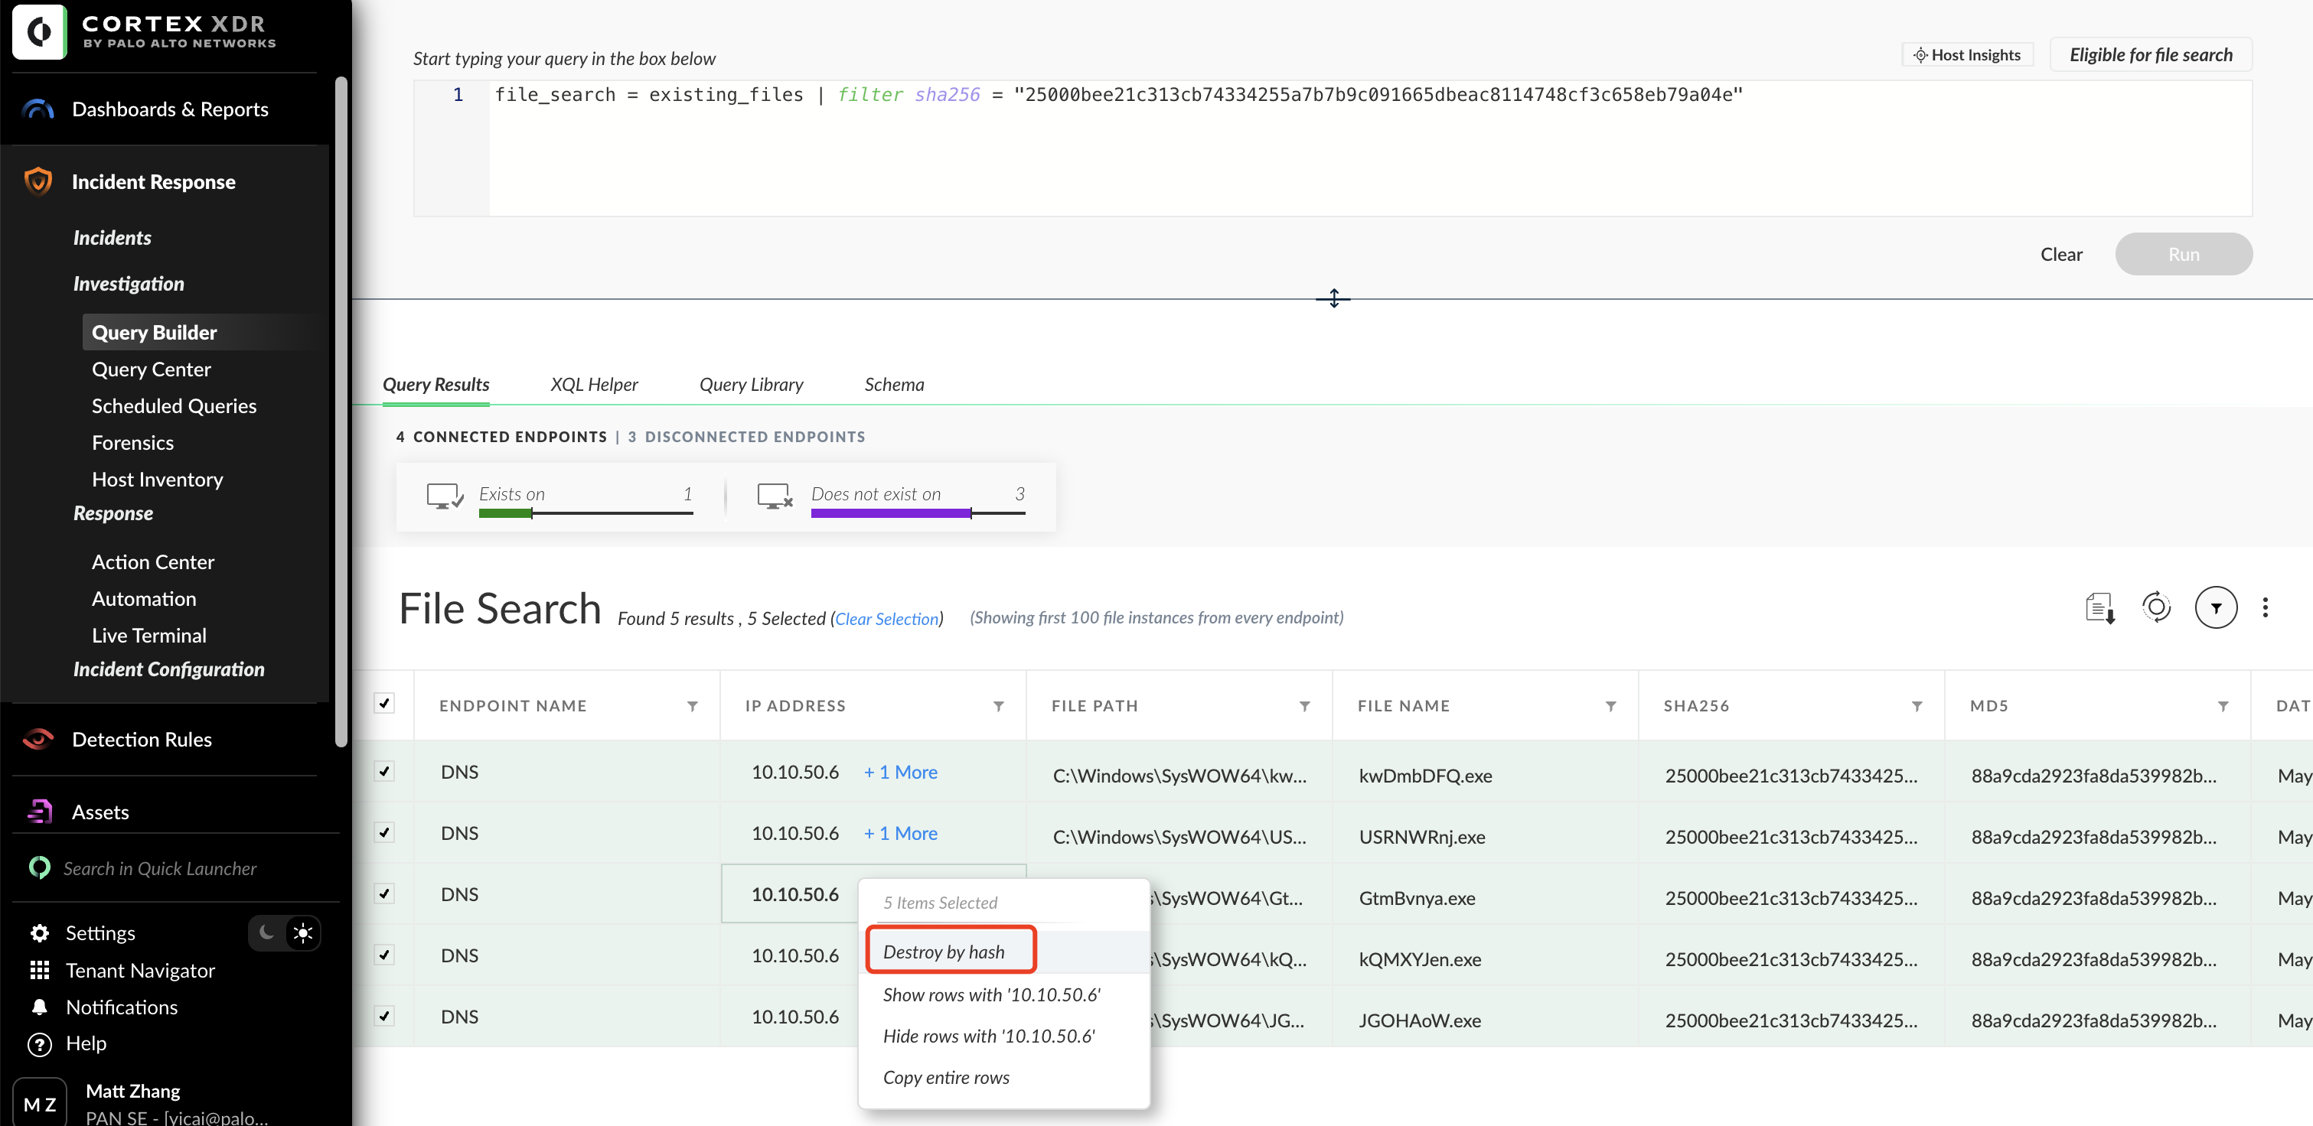Expand Incident Configuration section
The width and height of the screenshot is (2313, 1126).
click(x=169, y=670)
